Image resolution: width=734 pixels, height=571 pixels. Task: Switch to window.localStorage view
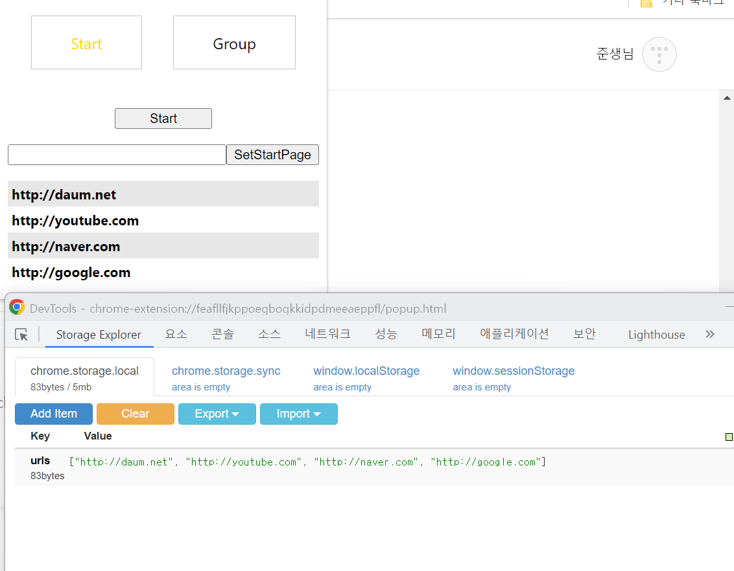point(366,371)
